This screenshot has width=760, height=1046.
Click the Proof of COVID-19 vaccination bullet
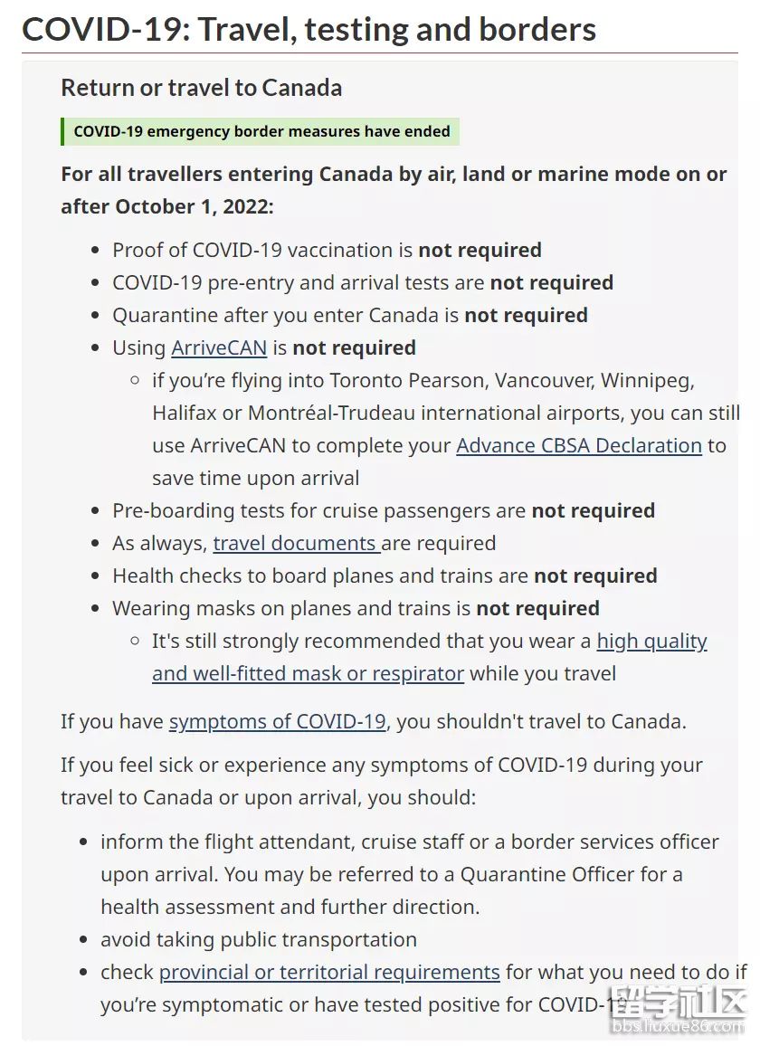327,251
